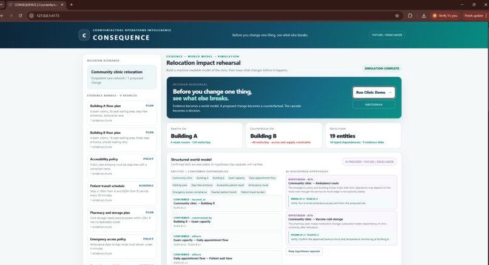
Task: Click Daily appointment flow → Patient wait time card
Action: tap(226, 258)
